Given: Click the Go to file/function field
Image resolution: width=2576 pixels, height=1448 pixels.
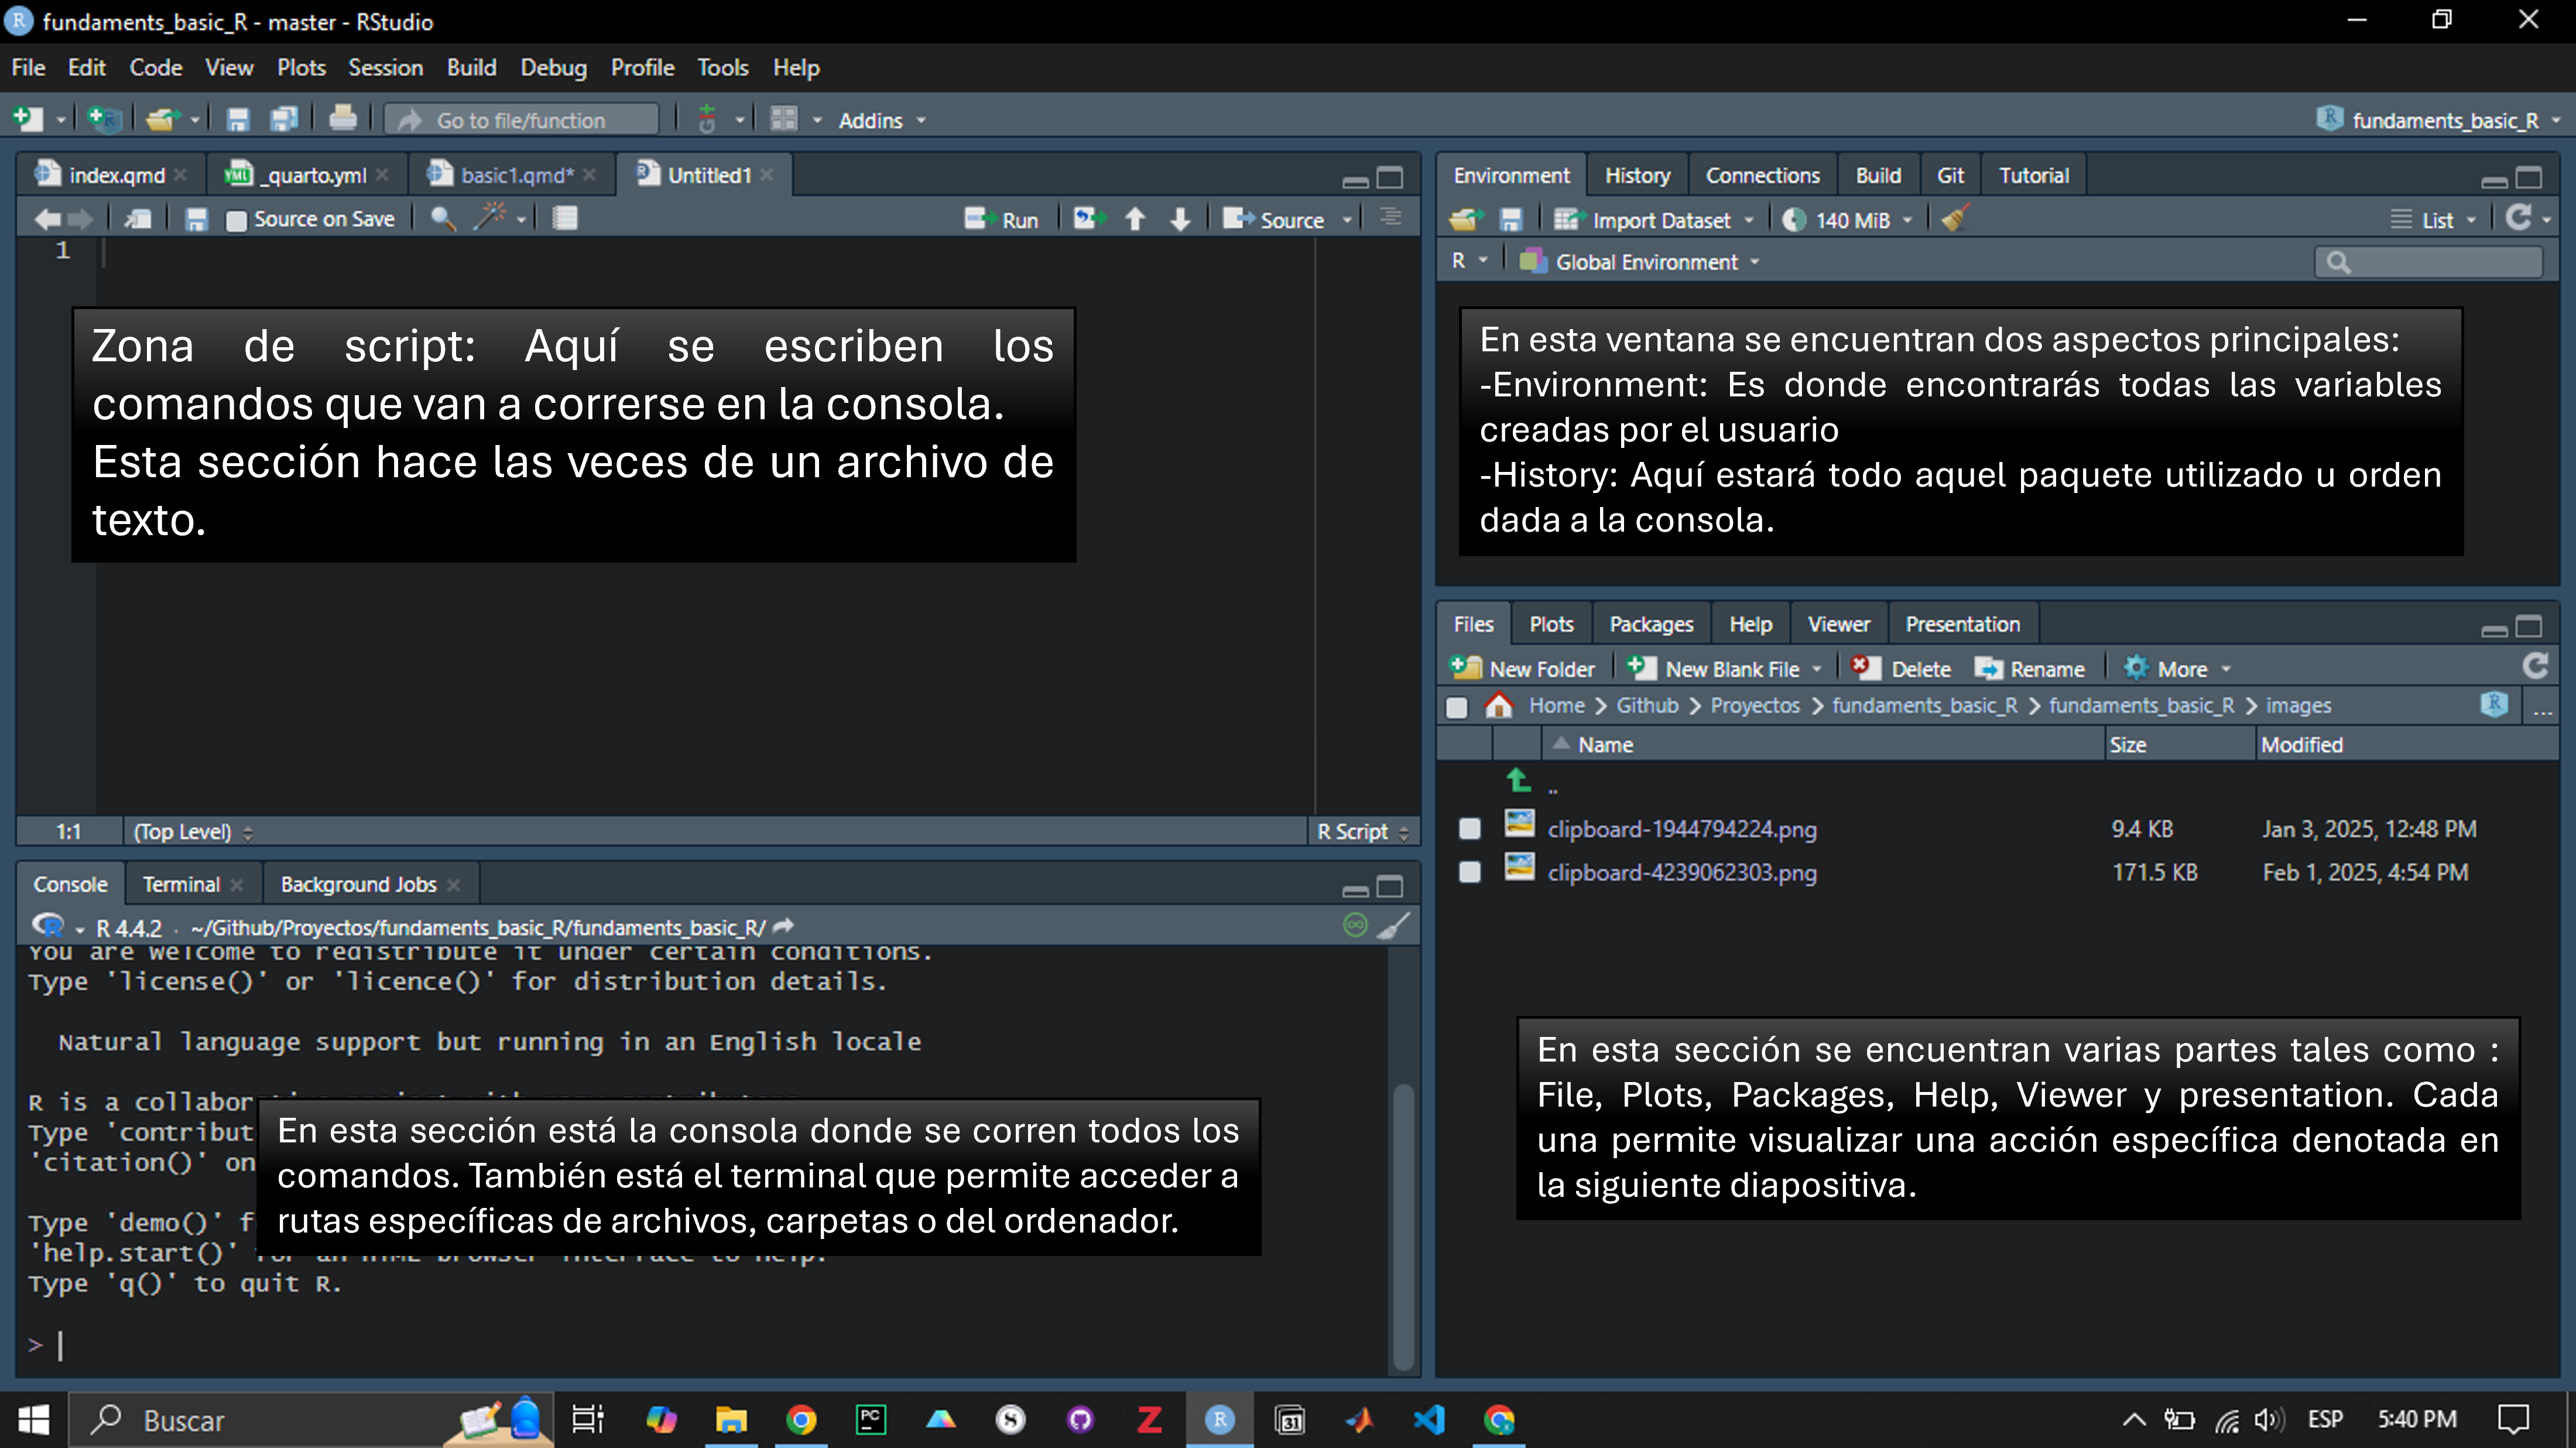Looking at the screenshot, I should [x=521, y=120].
